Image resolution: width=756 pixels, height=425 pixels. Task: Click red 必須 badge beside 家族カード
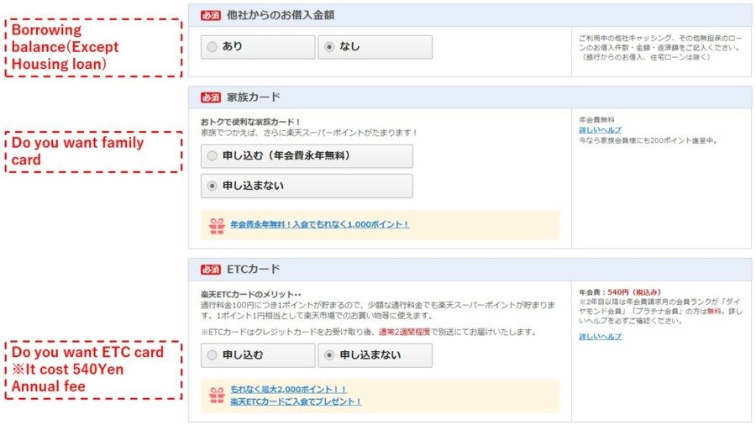pyautogui.click(x=211, y=97)
